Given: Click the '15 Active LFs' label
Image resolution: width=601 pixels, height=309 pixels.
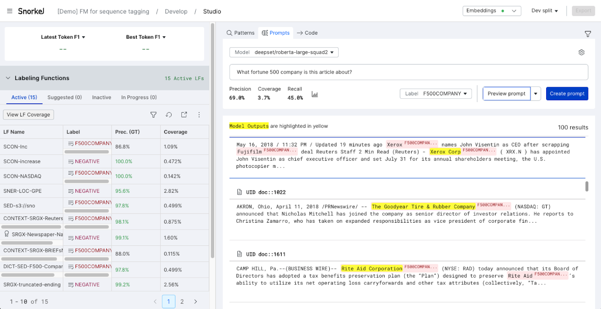Looking at the screenshot, I should tap(184, 78).
